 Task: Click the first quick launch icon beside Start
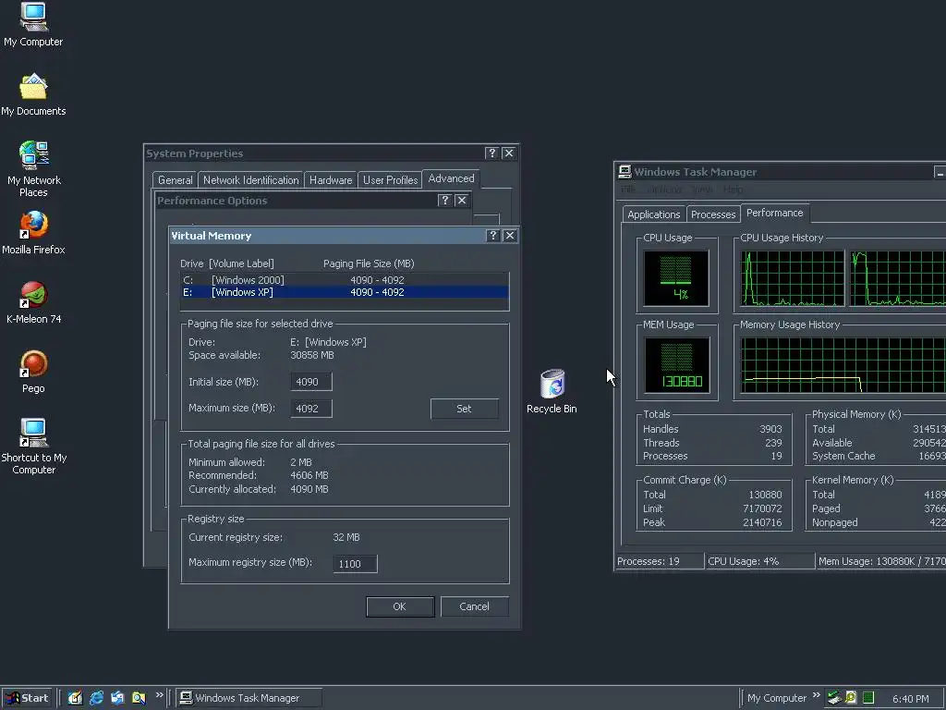coord(75,698)
